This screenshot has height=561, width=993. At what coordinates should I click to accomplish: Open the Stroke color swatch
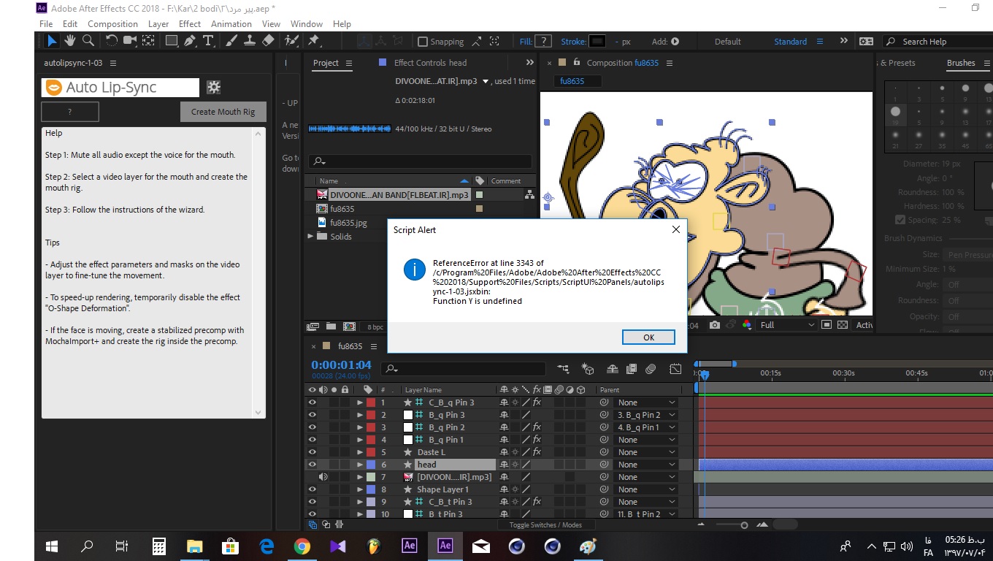597,42
